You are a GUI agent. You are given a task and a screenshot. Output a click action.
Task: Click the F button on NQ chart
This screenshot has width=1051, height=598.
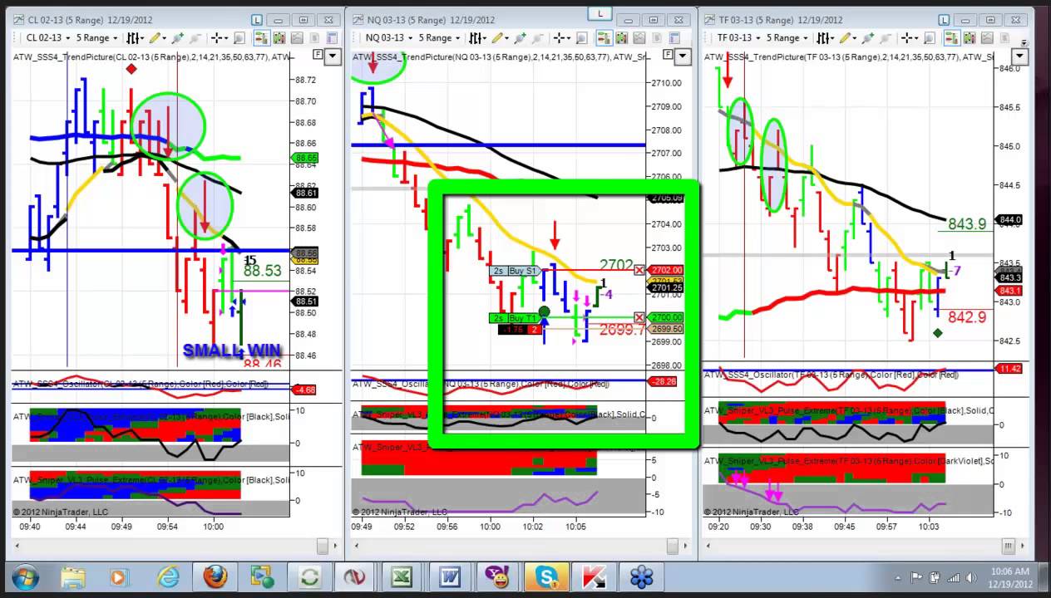[x=668, y=55]
